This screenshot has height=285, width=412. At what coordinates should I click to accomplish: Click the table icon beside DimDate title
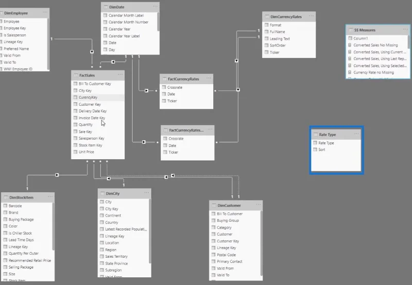point(106,7)
